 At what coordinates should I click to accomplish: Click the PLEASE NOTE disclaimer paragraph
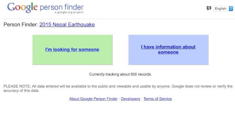(x=118, y=88)
